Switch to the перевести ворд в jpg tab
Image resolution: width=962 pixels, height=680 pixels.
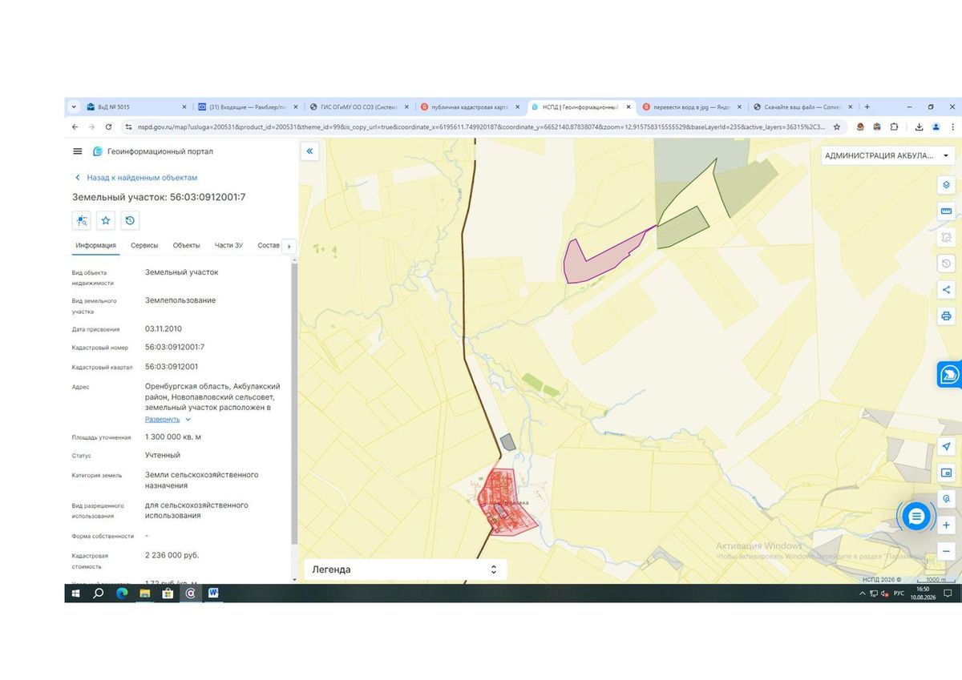tap(691, 107)
